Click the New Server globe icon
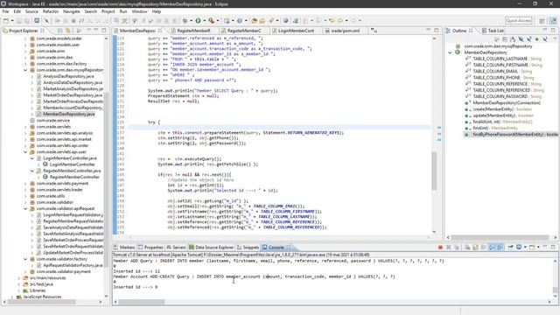The image size is (560, 315). point(286,21)
